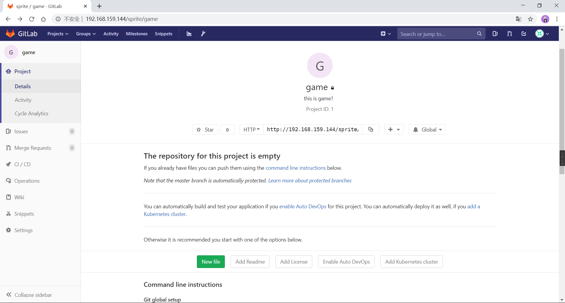
Task: Open the Issues icon in top navbar
Action: click(x=495, y=34)
